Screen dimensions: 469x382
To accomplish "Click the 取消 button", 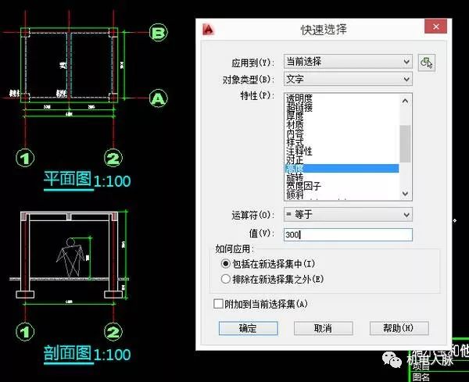I will 322,328.
